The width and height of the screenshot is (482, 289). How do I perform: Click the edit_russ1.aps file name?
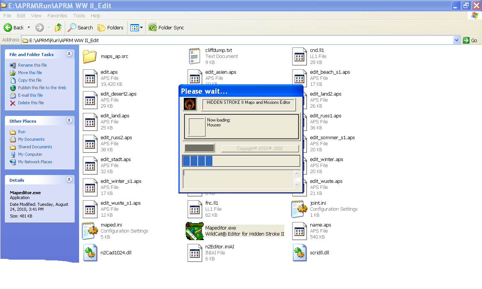tap(325, 116)
